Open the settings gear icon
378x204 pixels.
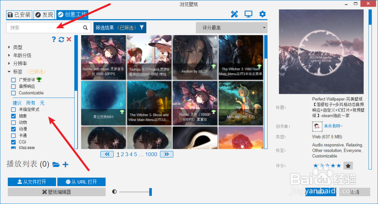[x=262, y=14]
